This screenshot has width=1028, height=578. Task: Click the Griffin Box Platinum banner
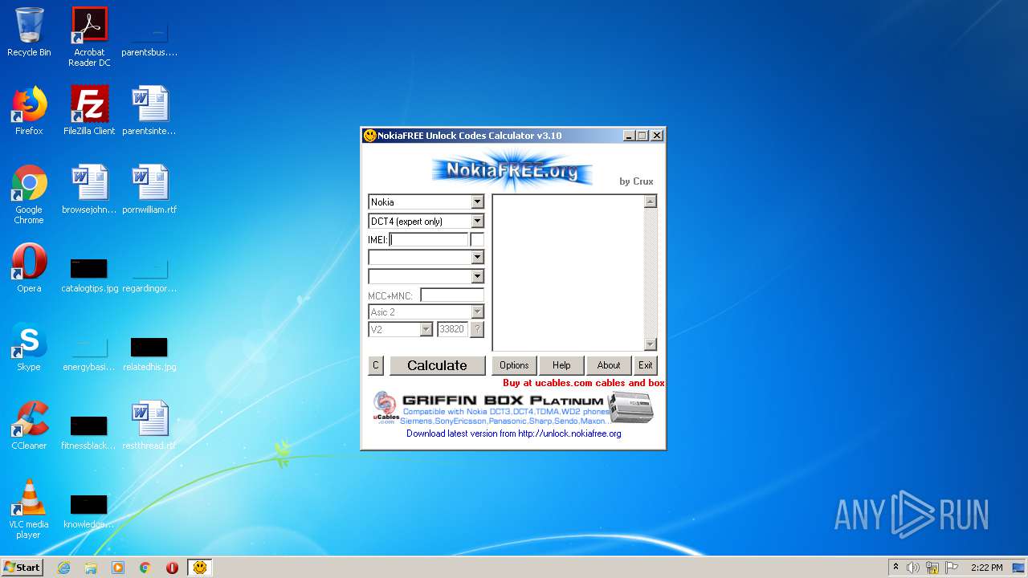point(513,408)
